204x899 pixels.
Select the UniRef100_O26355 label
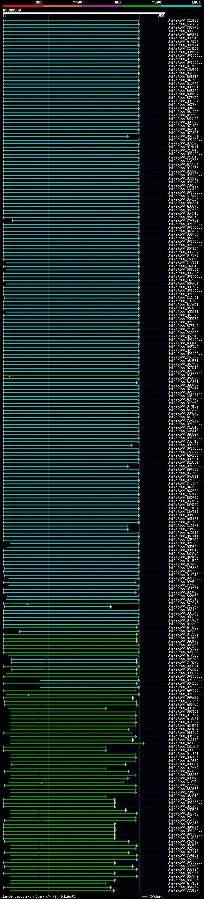point(183,848)
